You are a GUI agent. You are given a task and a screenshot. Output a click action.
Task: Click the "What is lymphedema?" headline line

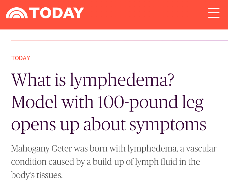coord(92,80)
